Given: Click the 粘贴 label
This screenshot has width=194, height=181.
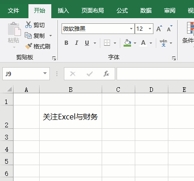Looking at the screenshot, I should [14, 41].
